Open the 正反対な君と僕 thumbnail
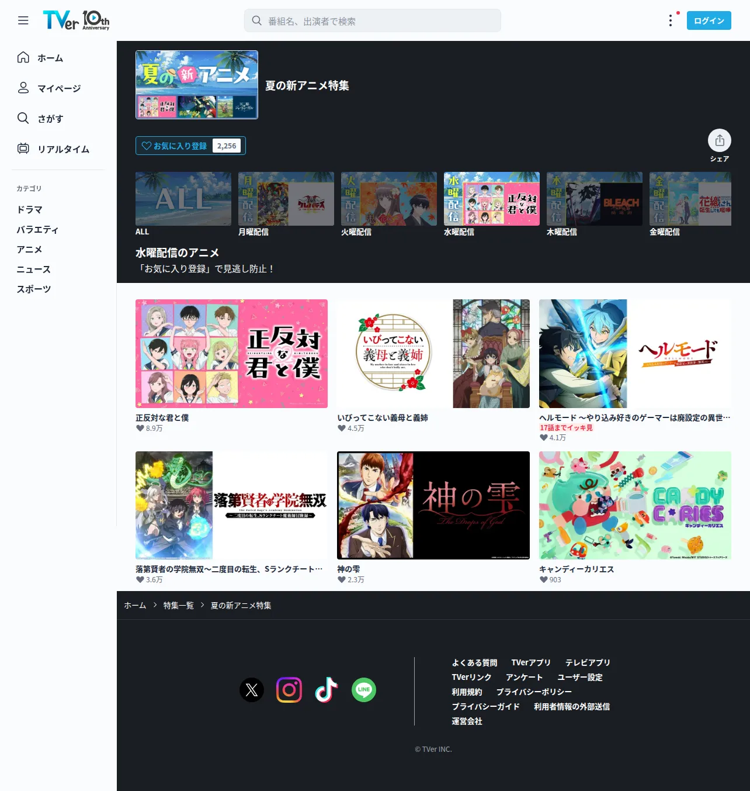The height and width of the screenshot is (791, 750). pos(231,353)
